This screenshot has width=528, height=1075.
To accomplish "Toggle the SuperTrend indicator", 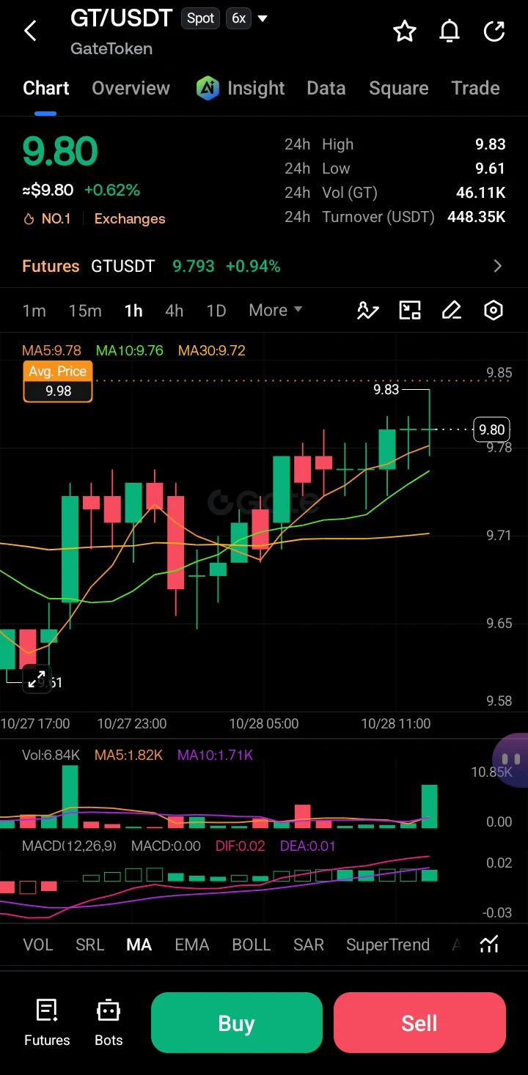I will click(x=388, y=945).
